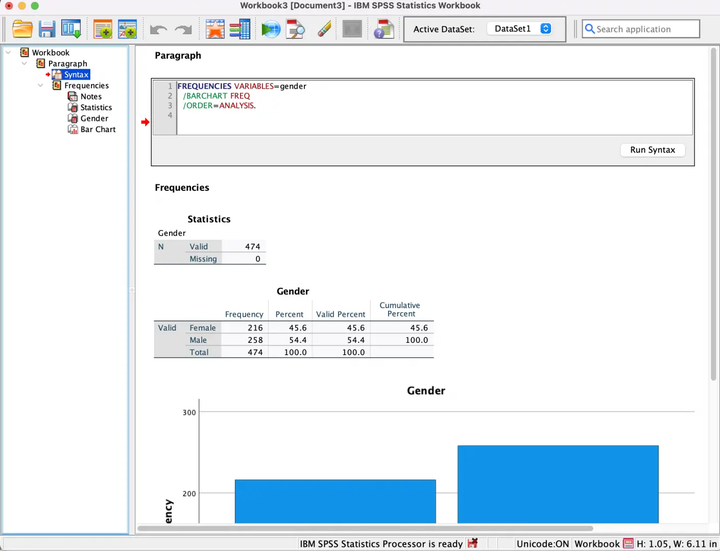Open the help document icon in the toolbar
The width and height of the screenshot is (720, 551).
point(383,29)
